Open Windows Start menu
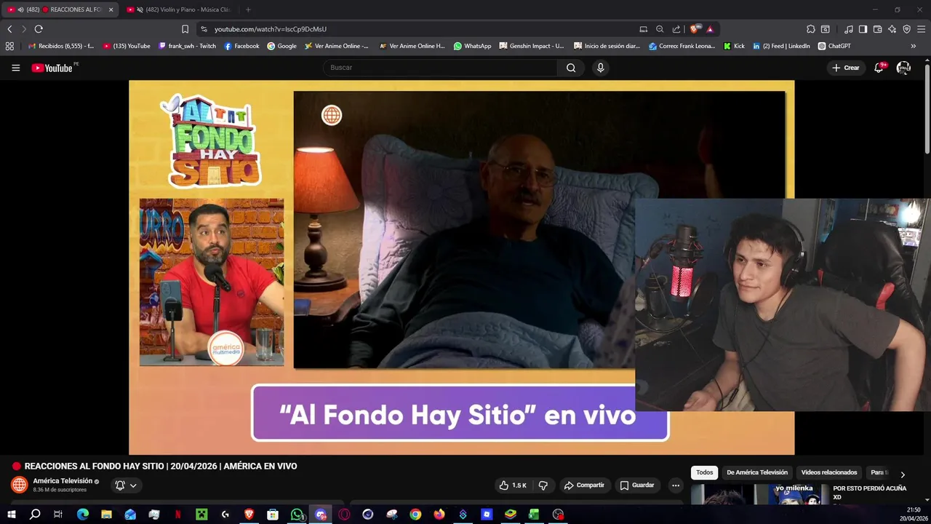The image size is (931, 524). click(x=11, y=515)
